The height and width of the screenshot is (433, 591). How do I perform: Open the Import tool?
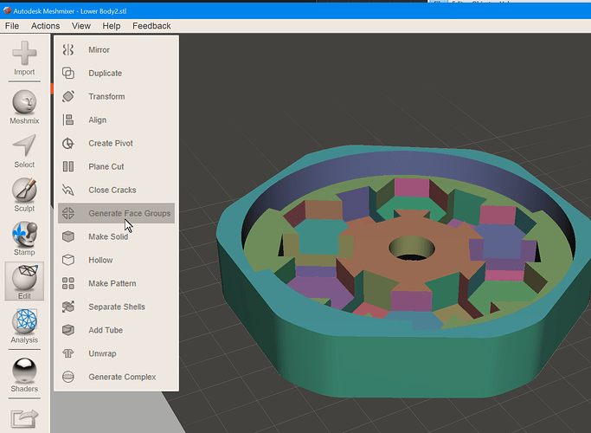point(24,58)
